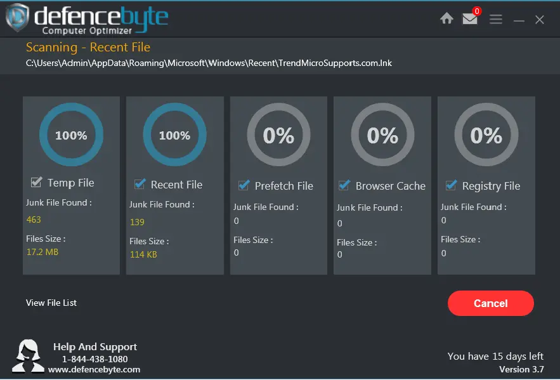Click the 17.2 MB files size value

42,252
